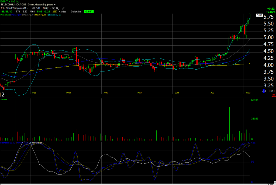Click the Stochastics 20,3,2 indicator label

tap(8, 143)
